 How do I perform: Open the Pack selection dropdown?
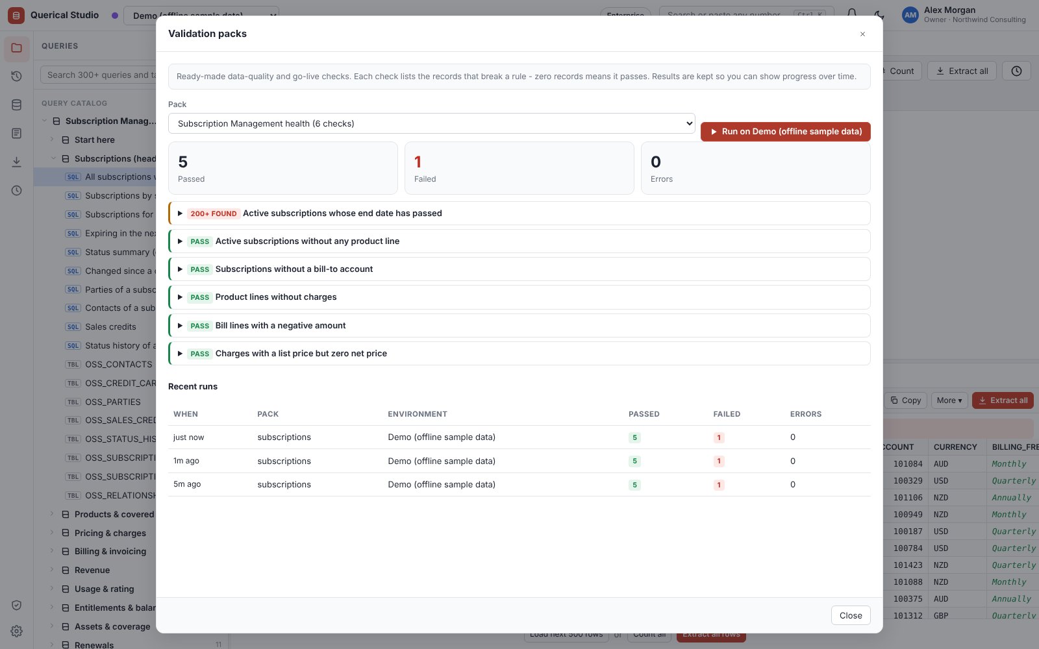(x=432, y=123)
